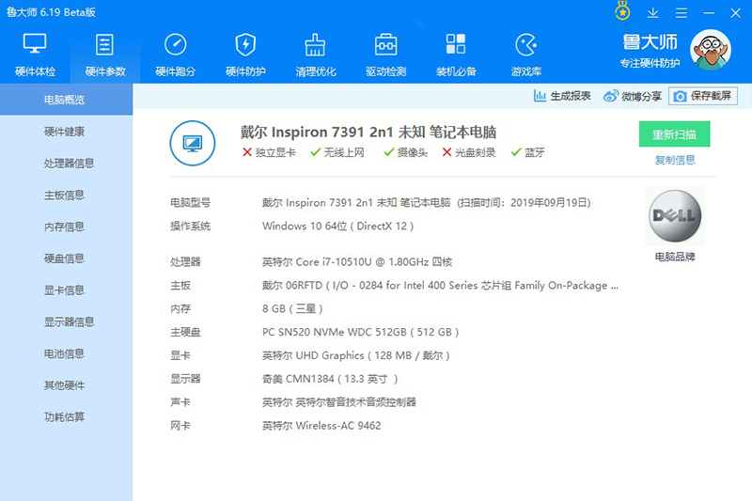Select 显卡信息 in the sidebar
Viewport: 752px width, 501px height.
click(x=66, y=290)
